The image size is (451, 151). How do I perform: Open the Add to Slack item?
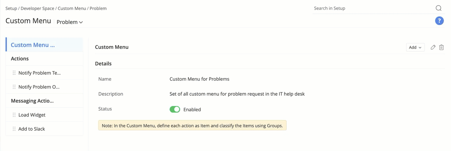point(32,129)
